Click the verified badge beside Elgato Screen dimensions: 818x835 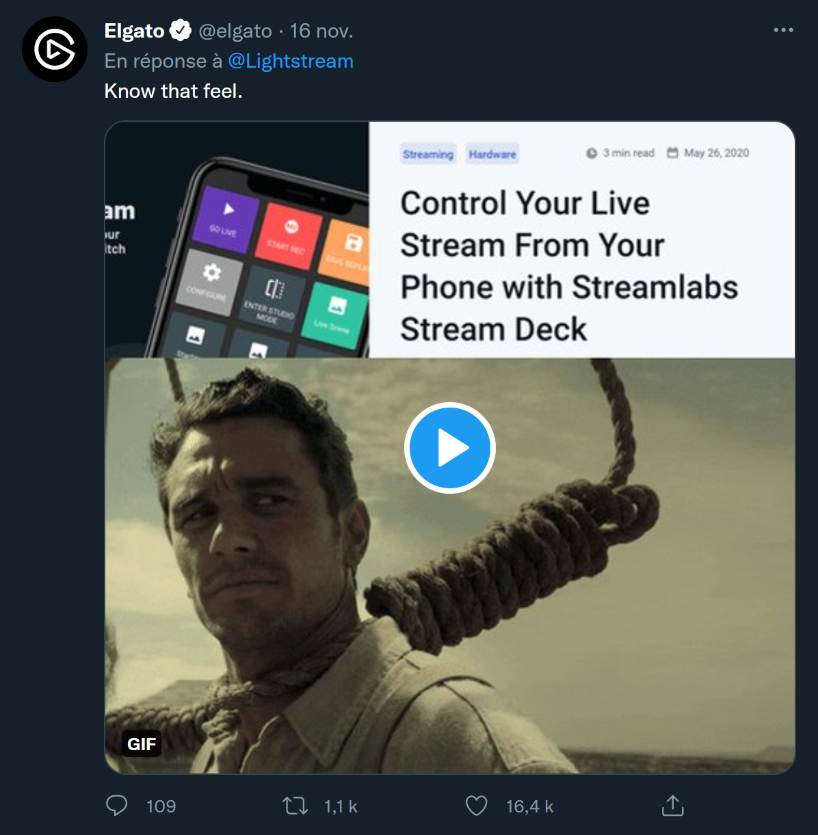pyautogui.click(x=181, y=31)
